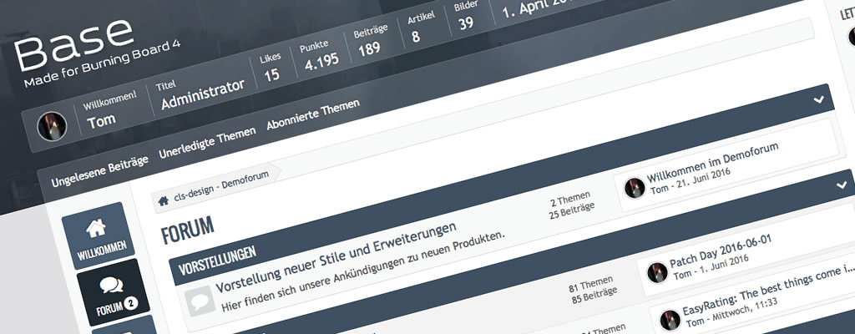Click the Willkommen home icon in sidebar
The width and height of the screenshot is (855, 334).
click(98, 228)
